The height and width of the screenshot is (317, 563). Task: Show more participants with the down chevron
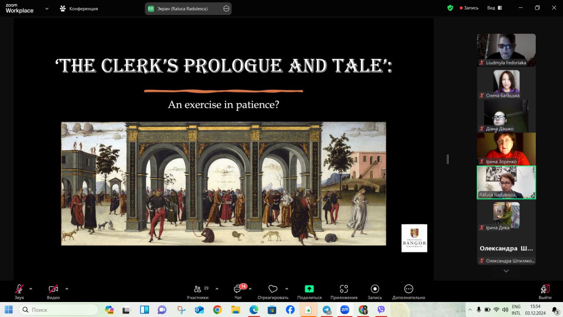point(506,271)
